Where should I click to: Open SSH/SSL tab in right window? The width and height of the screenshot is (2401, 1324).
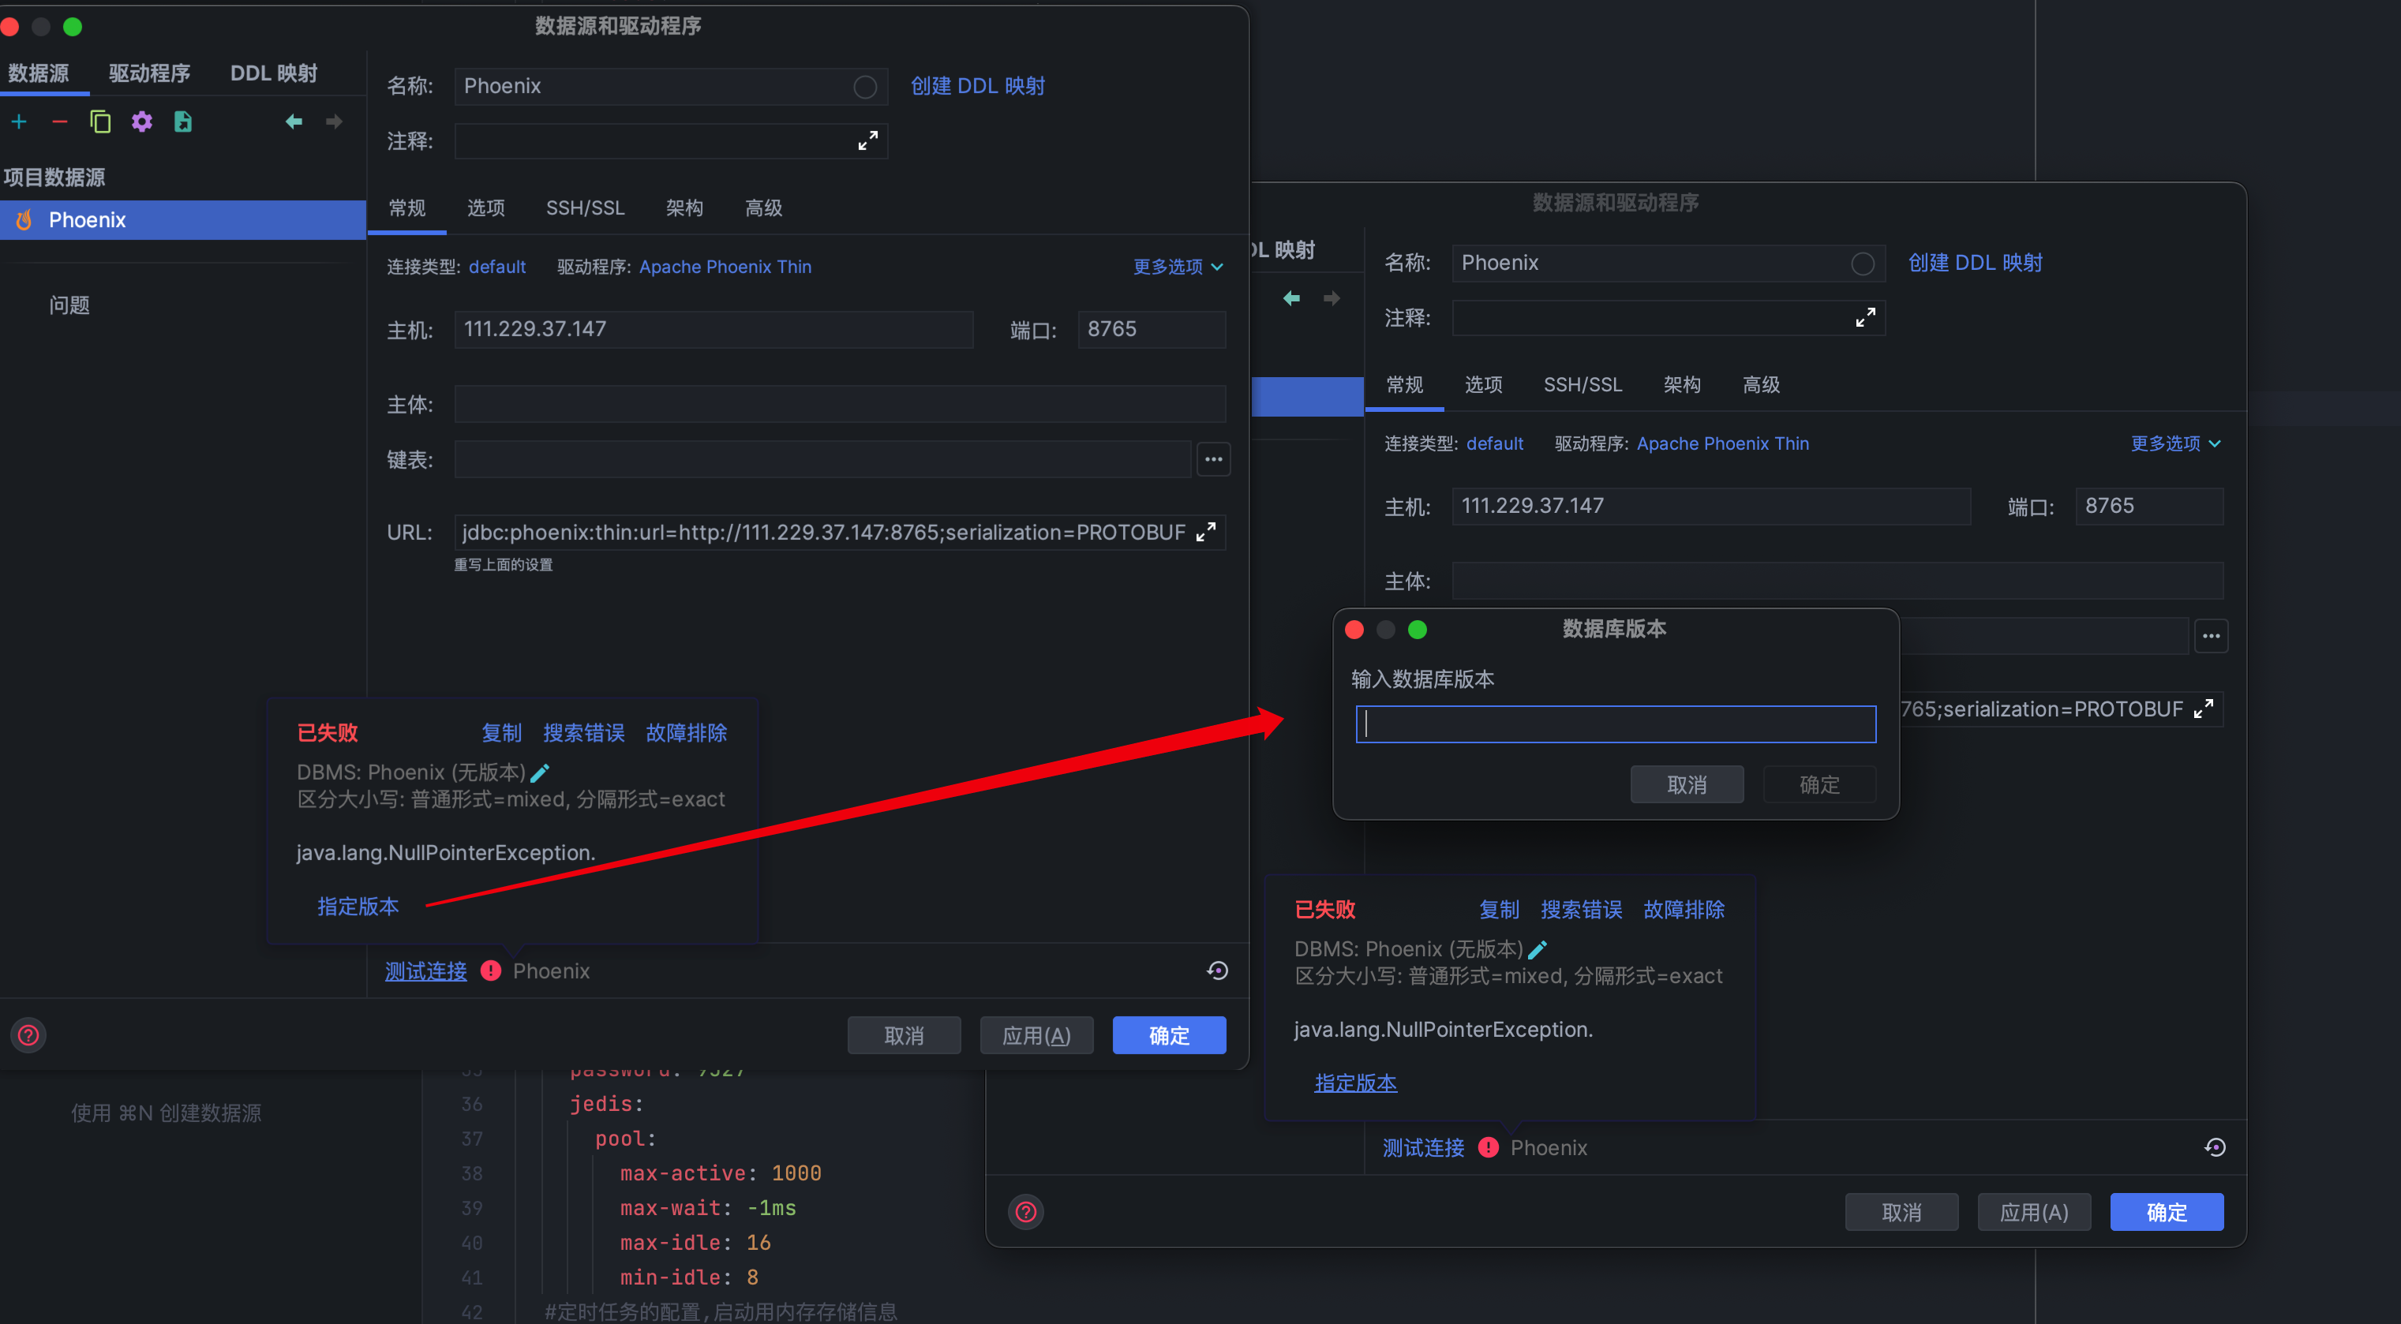tap(1583, 385)
